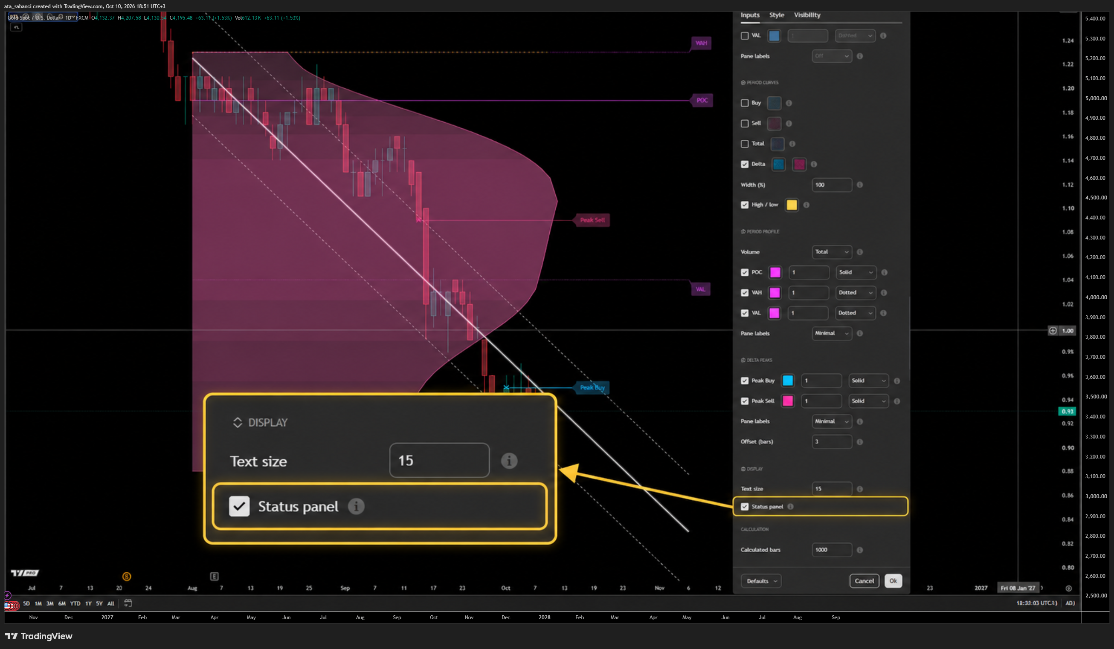This screenshot has height=649, width=1114.
Task: Uncheck the Peak Buy checkbox
Action: (x=745, y=381)
